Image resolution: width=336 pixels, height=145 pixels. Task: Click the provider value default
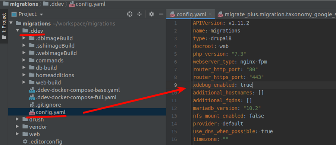(x=233, y=124)
